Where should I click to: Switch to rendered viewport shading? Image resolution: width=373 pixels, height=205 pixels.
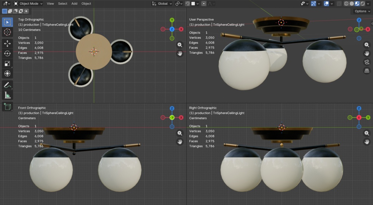[362, 4]
